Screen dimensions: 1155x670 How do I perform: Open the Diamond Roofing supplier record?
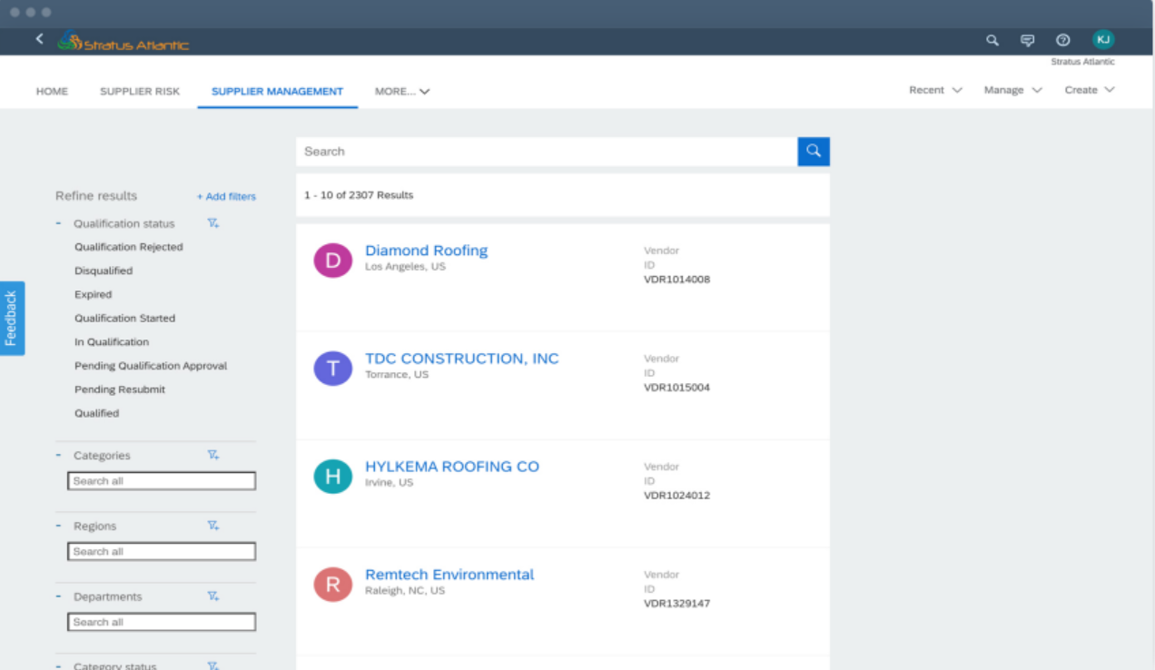(x=427, y=251)
